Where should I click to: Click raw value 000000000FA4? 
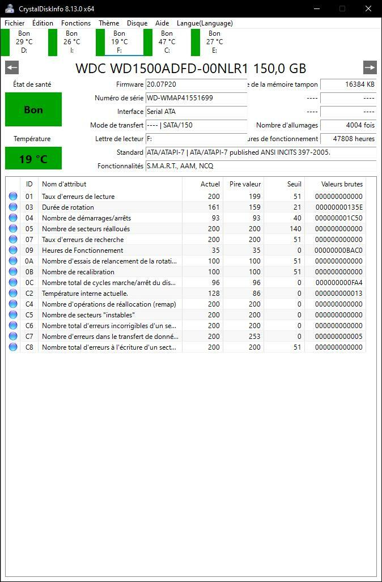click(339, 283)
